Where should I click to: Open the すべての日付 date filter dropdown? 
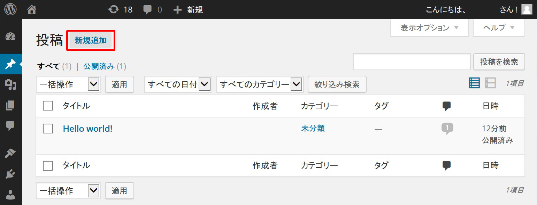[178, 84]
